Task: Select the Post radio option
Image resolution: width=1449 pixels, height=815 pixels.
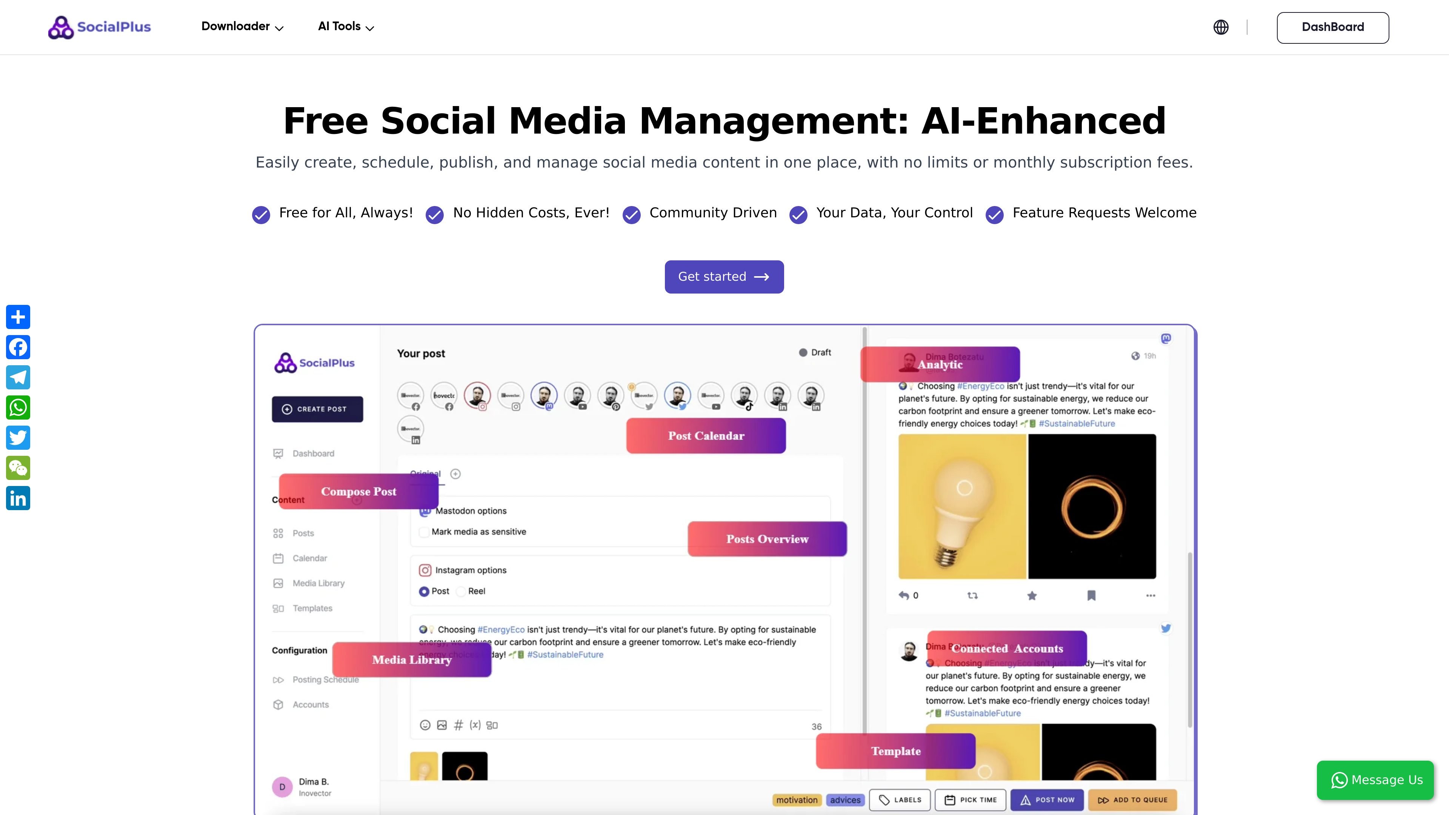Action: pos(424,591)
